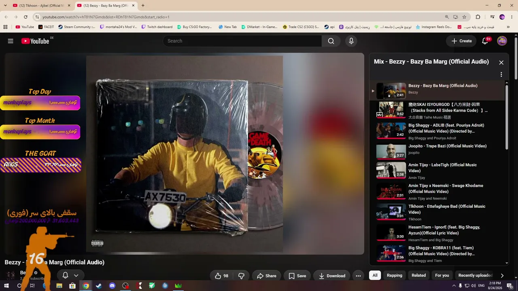Focus the YouTube search box
Screen dimensions: 518x291
click(242, 41)
